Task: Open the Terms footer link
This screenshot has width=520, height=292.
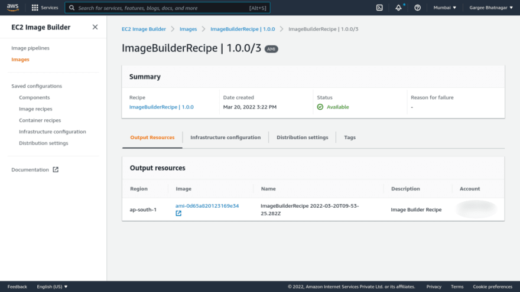Action: point(457,287)
